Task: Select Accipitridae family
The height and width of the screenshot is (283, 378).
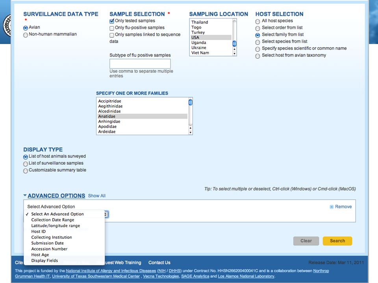Action: pos(143,101)
